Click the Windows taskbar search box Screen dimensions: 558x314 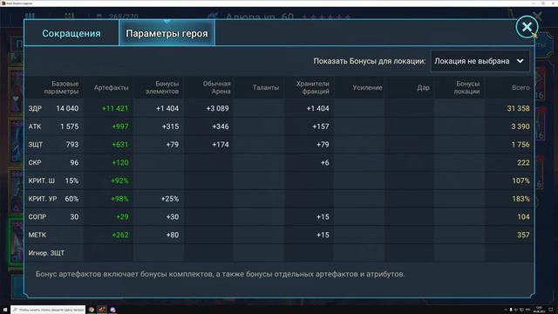(x=48, y=310)
